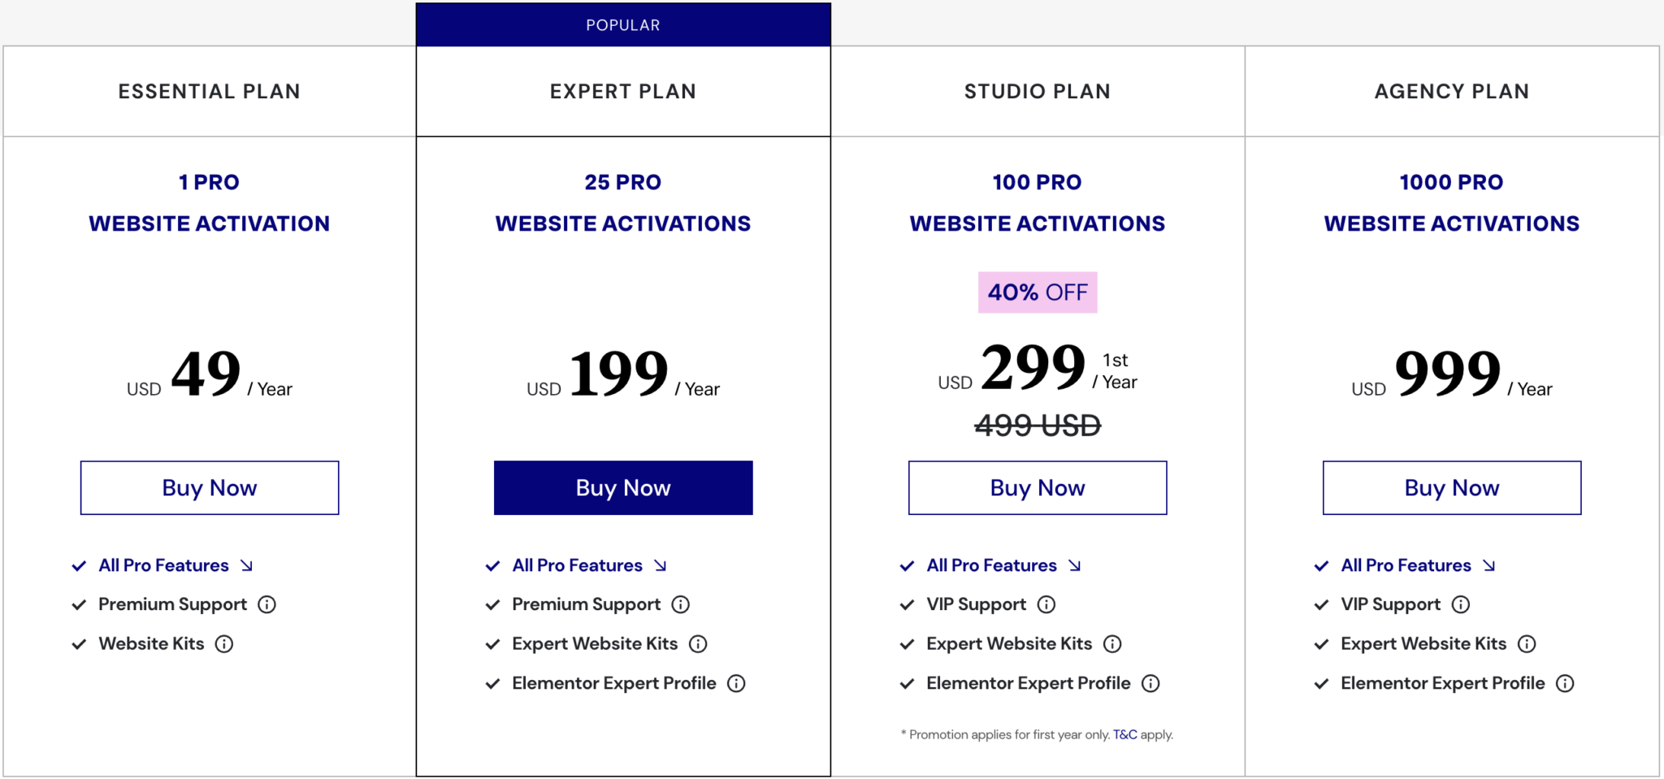The height and width of the screenshot is (779, 1664).
Task: Select the Expert Plan column header
Action: (622, 91)
